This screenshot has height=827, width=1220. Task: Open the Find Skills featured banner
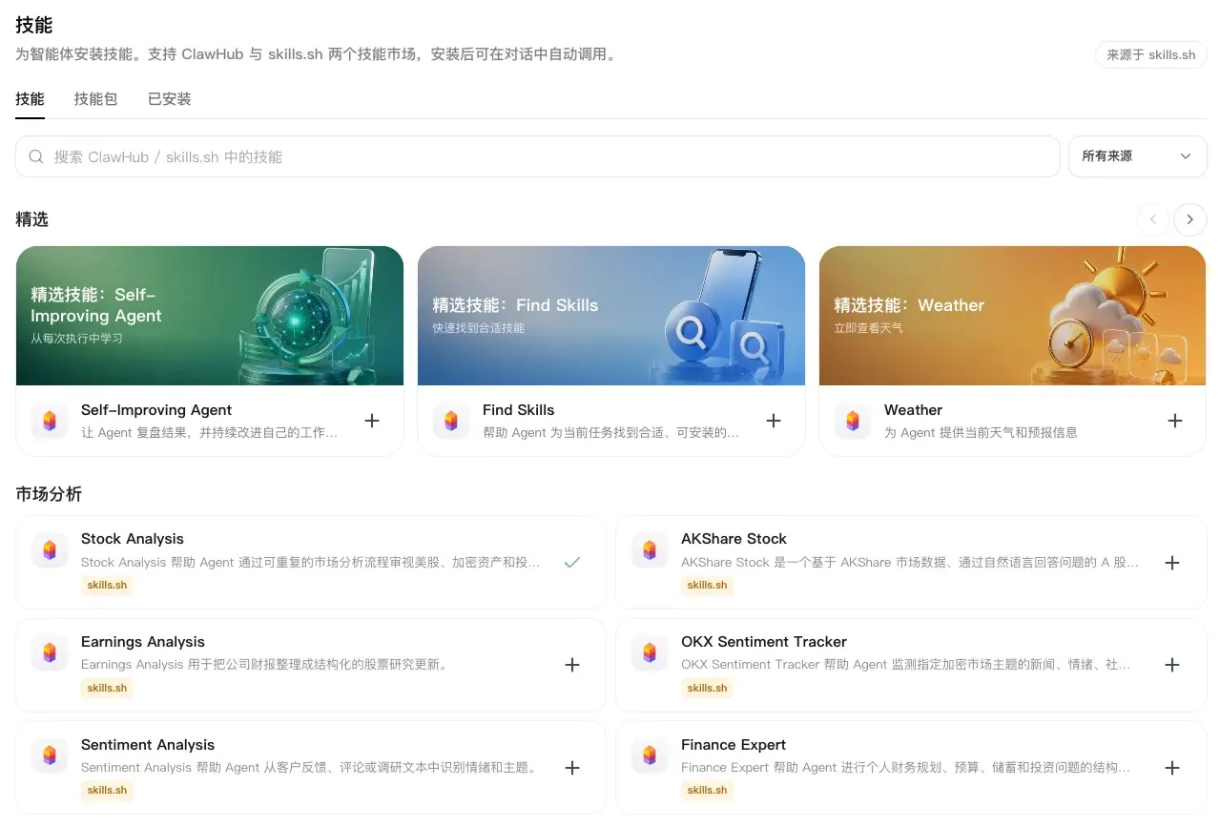click(611, 316)
